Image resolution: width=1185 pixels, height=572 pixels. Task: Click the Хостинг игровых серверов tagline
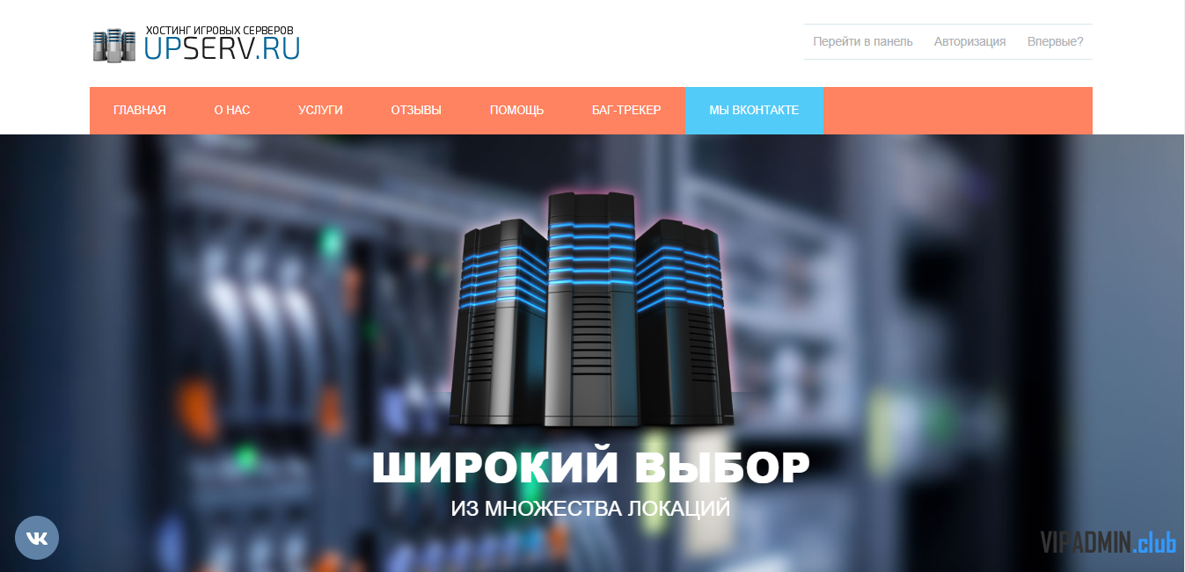pos(220,30)
